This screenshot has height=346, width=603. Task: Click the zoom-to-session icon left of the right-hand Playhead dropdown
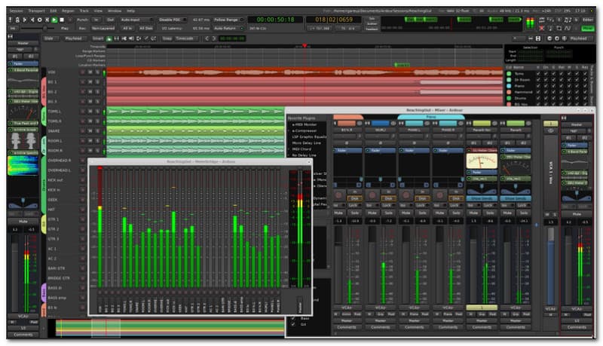[x=564, y=38]
